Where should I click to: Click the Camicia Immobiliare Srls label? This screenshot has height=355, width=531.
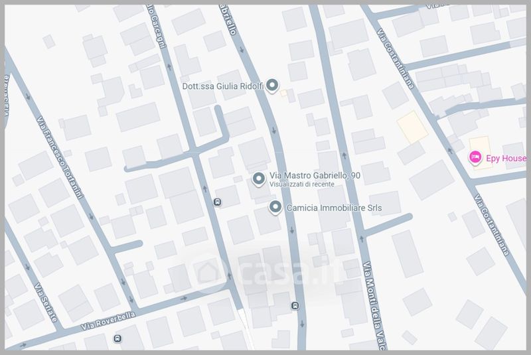[x=334, y=208]
